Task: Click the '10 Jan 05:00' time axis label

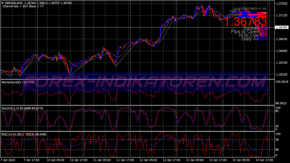Action: tap(56, 160)
